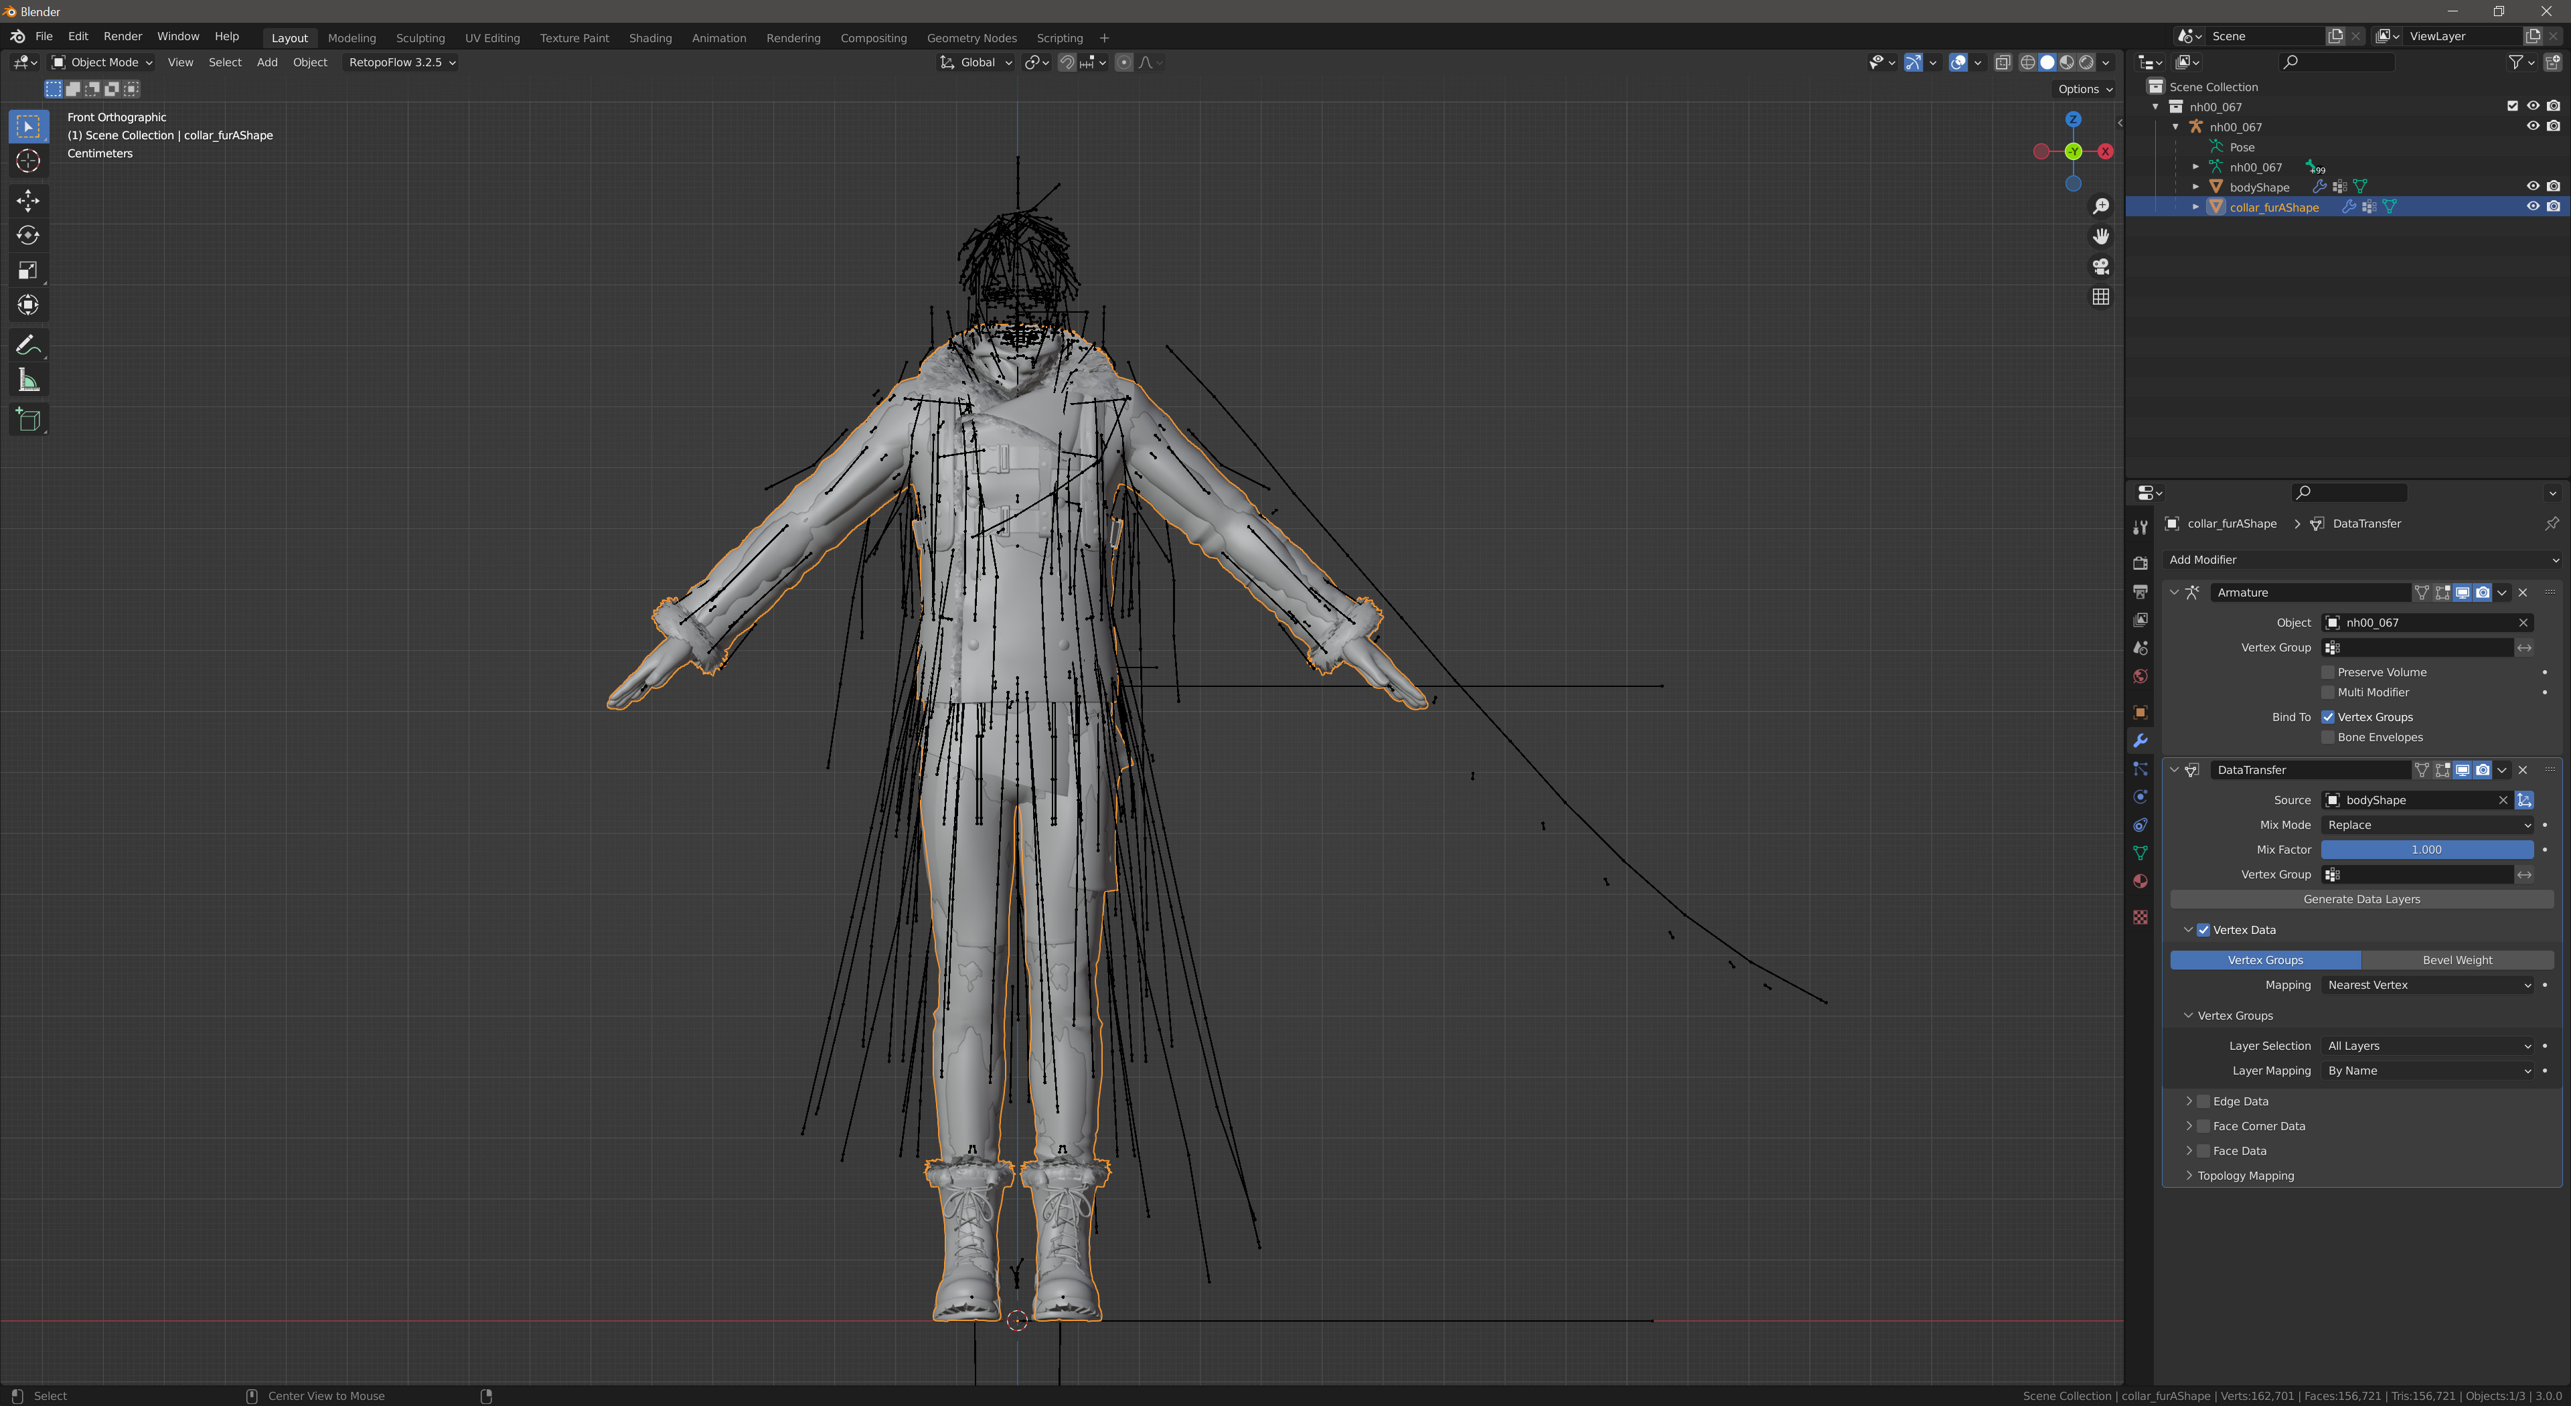Screen dimensions: 2571x1406
Task: Uncheck the Vertex Data checkbox
Action: tap(2203, 929)
